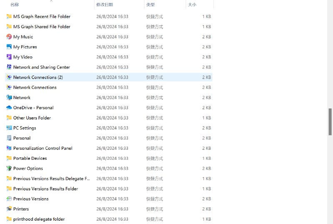Select the Network and Sharing Center icon

(x=9, y=67)
